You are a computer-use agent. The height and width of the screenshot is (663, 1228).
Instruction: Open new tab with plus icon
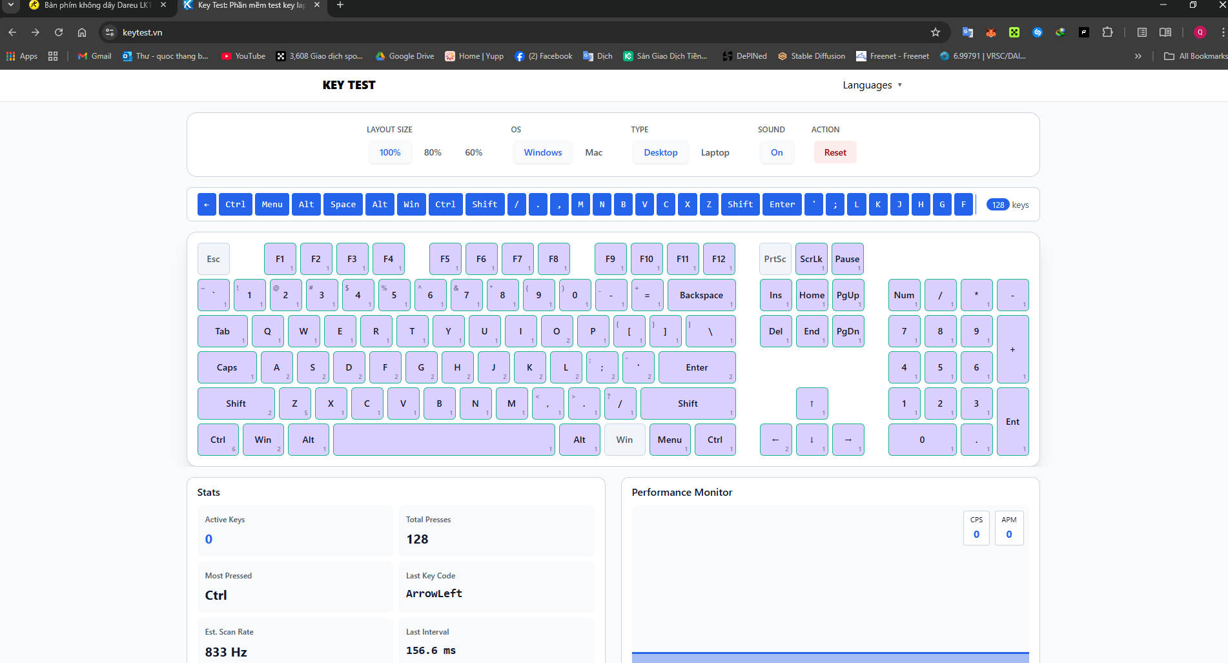(x=340, y=5)
